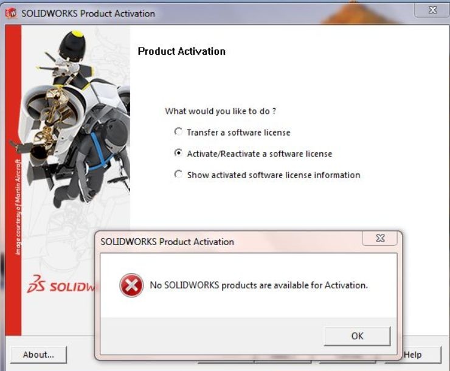Click the SOLIDWORKS app icon in title bar
The image size is (450, 371).
point(11,13)
